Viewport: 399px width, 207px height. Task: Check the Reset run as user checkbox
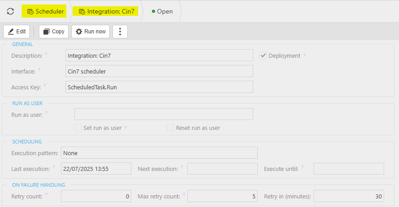[171, 128]
